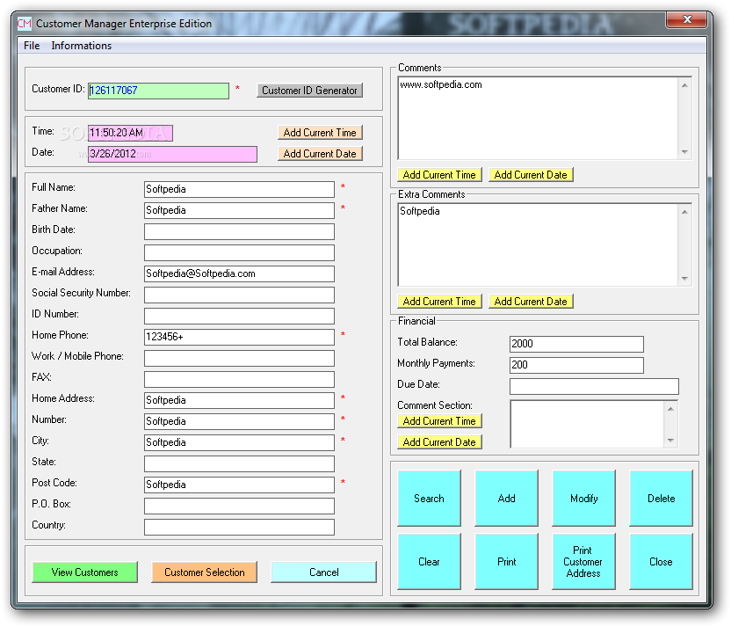
Task: Click the cyan Print button
Action: coord(506,562)
